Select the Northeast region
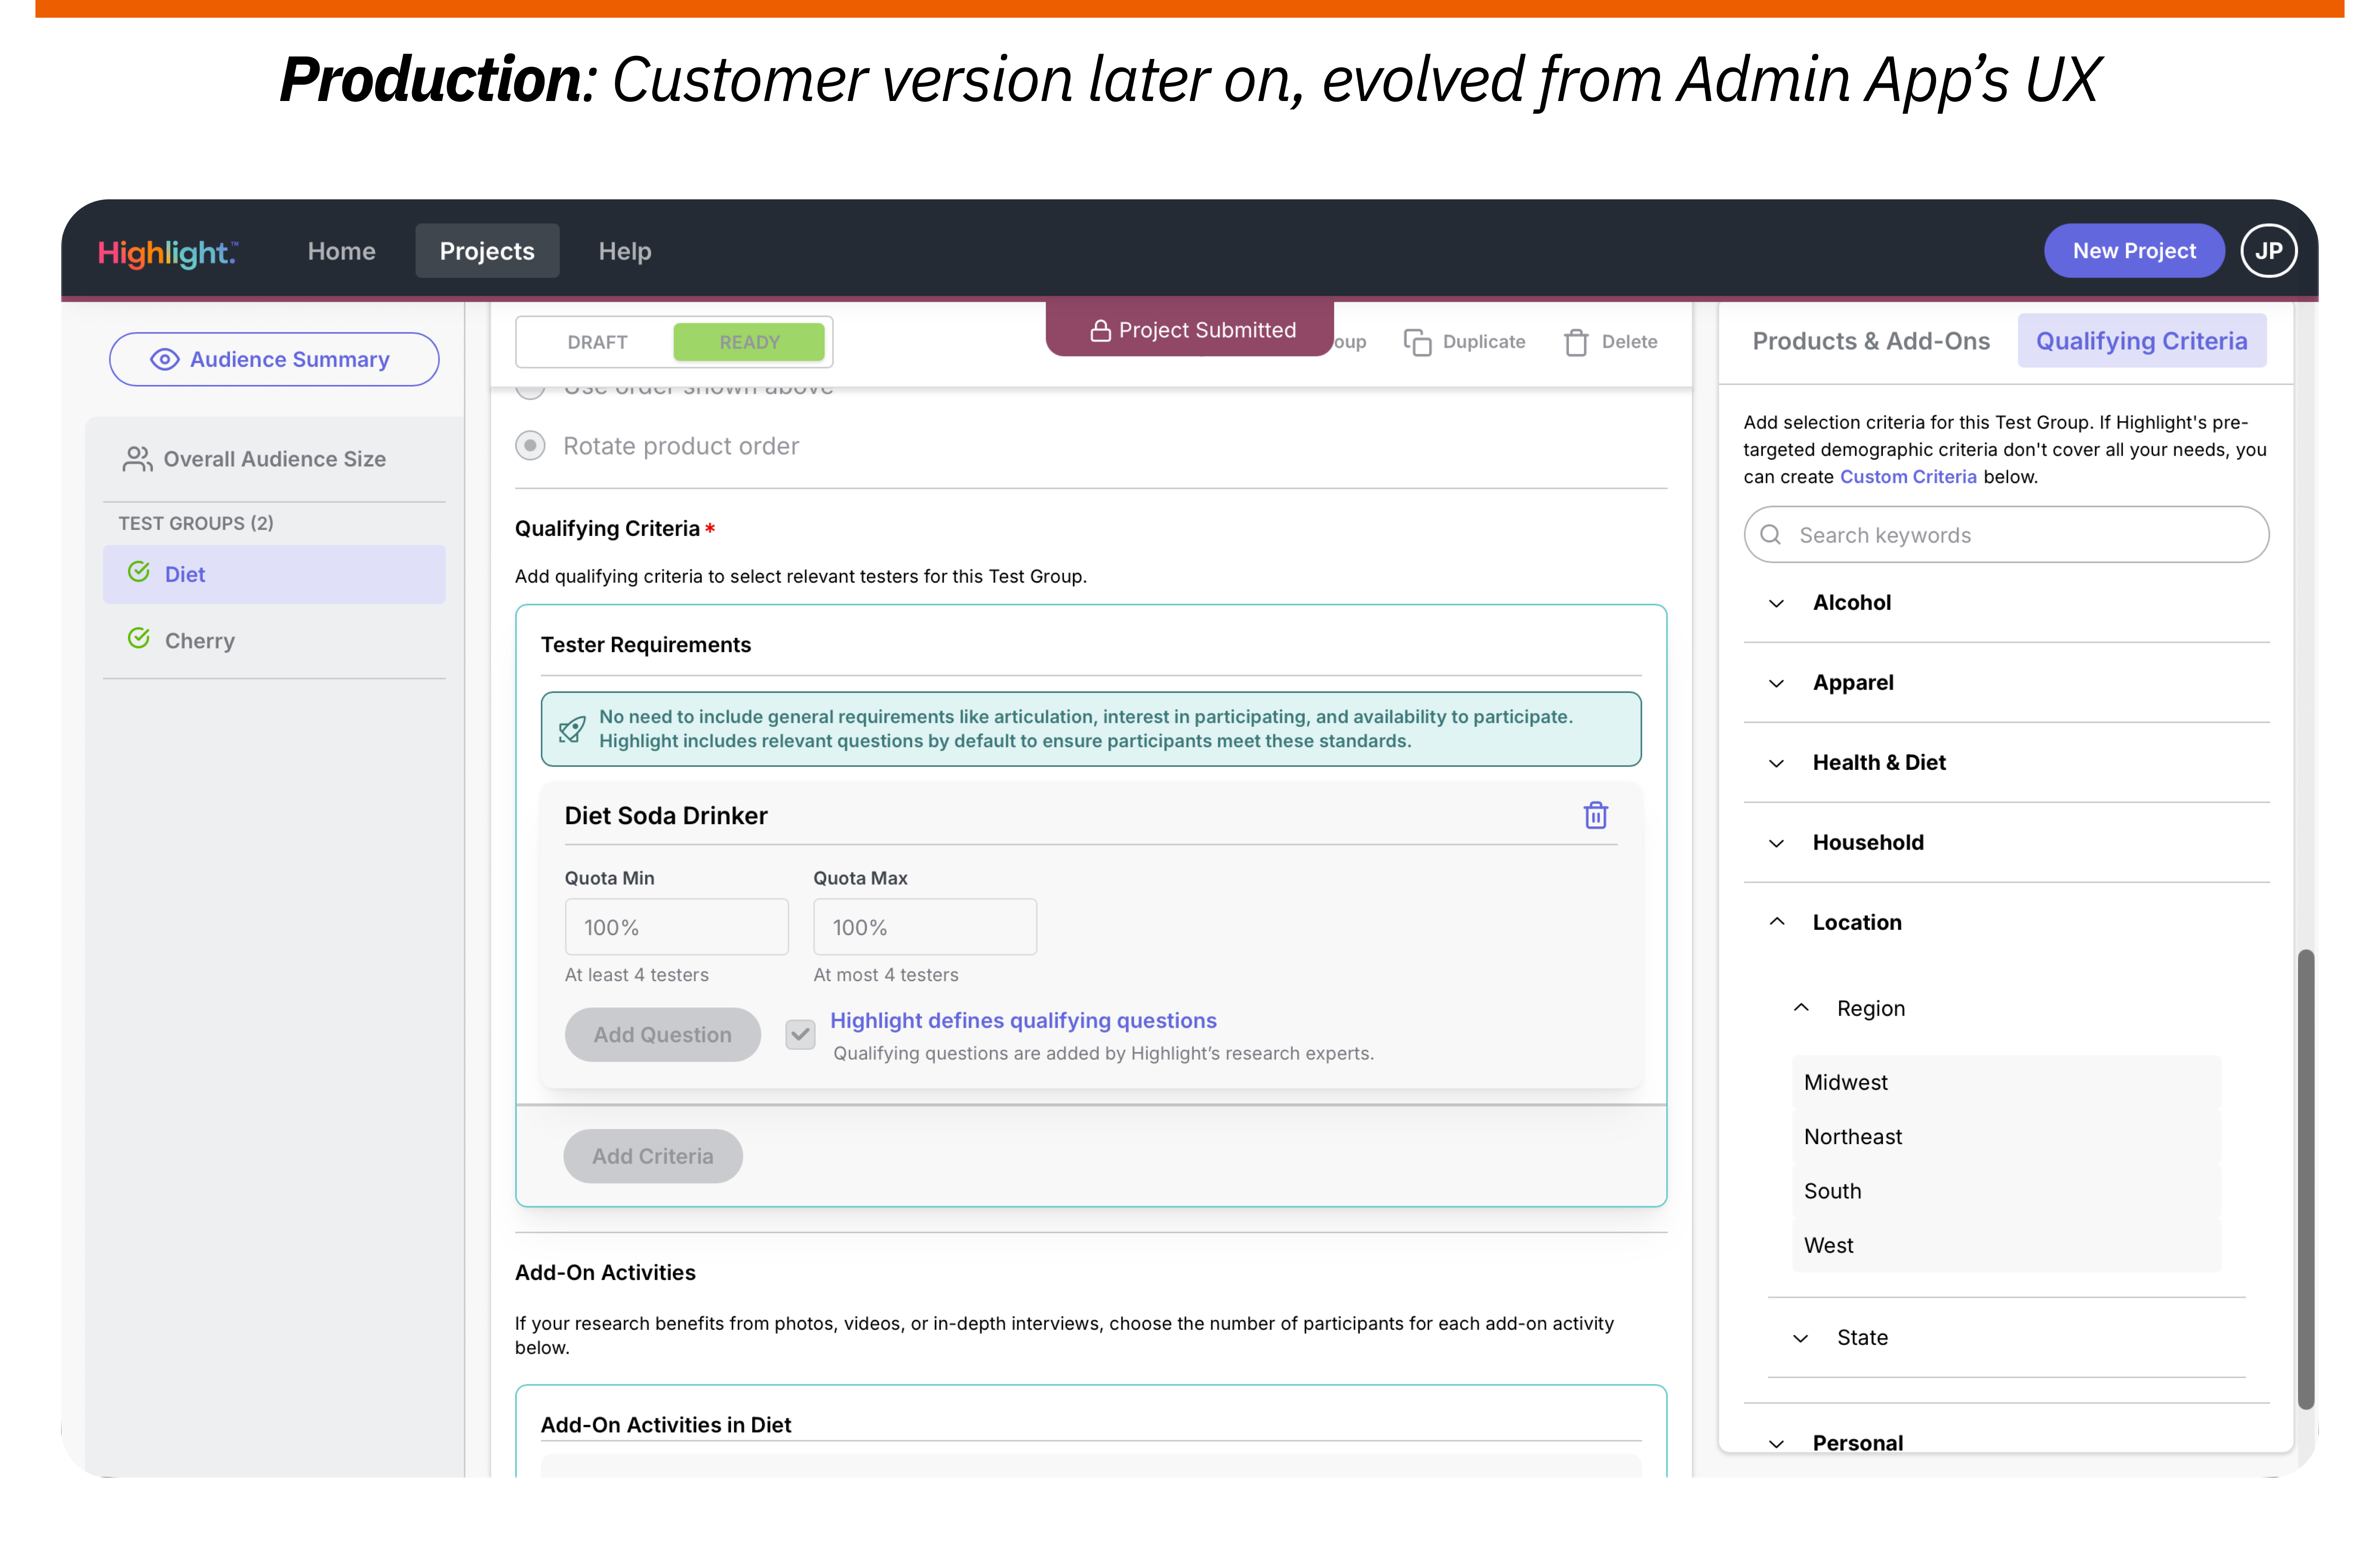 tap(2006, 1137)
